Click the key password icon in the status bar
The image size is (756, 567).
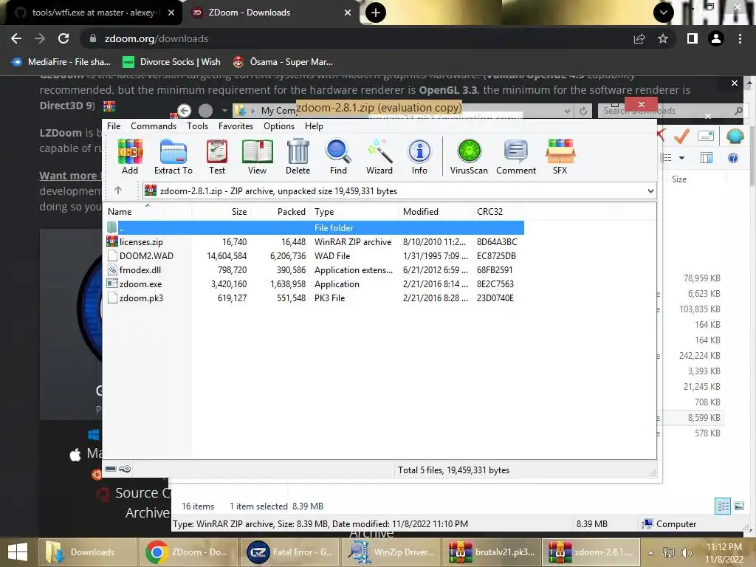point(125,469)
